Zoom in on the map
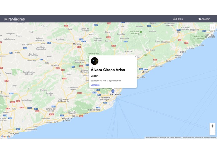Viewport: 217px width, 154px height. tap(212, 126)
